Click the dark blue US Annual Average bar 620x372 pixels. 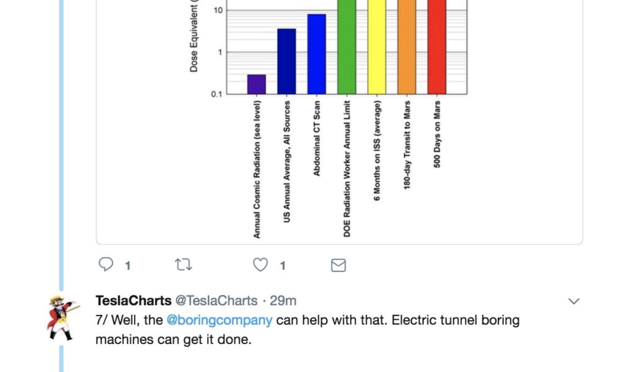(286, 61)
